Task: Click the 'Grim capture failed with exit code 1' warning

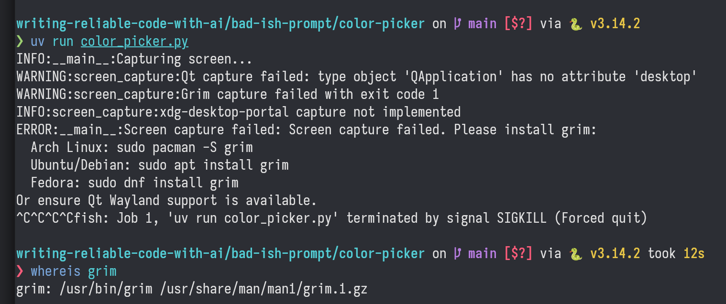Action: (x=227, y=94)
